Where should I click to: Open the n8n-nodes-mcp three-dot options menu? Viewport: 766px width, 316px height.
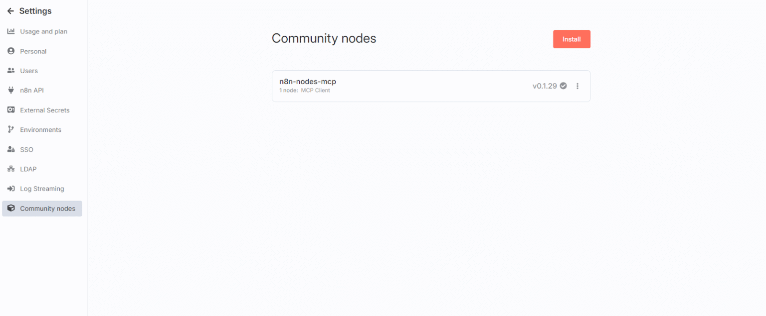(577, 86)
